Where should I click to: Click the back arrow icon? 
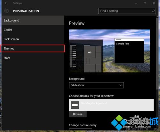click(6, 3)
